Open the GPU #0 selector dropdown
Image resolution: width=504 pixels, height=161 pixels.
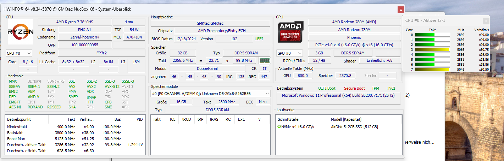click(290, 53)
